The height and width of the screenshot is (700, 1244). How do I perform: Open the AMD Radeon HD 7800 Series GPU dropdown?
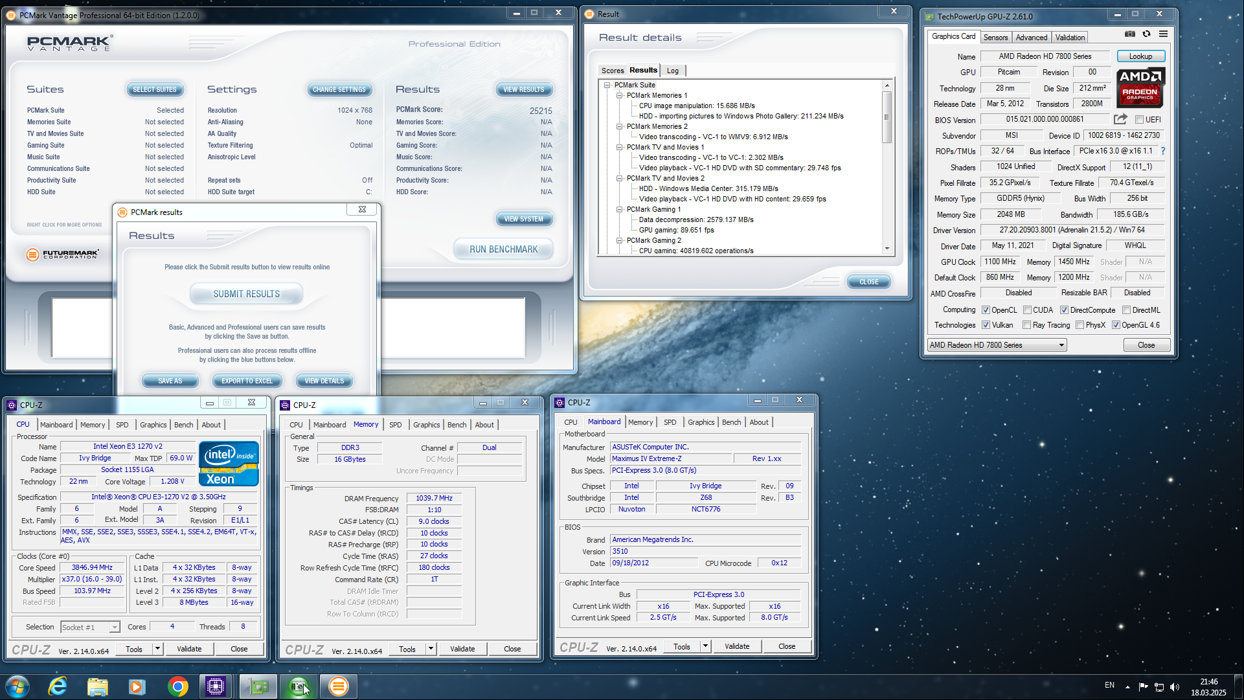pyautogui.click(x=997, y=345)
